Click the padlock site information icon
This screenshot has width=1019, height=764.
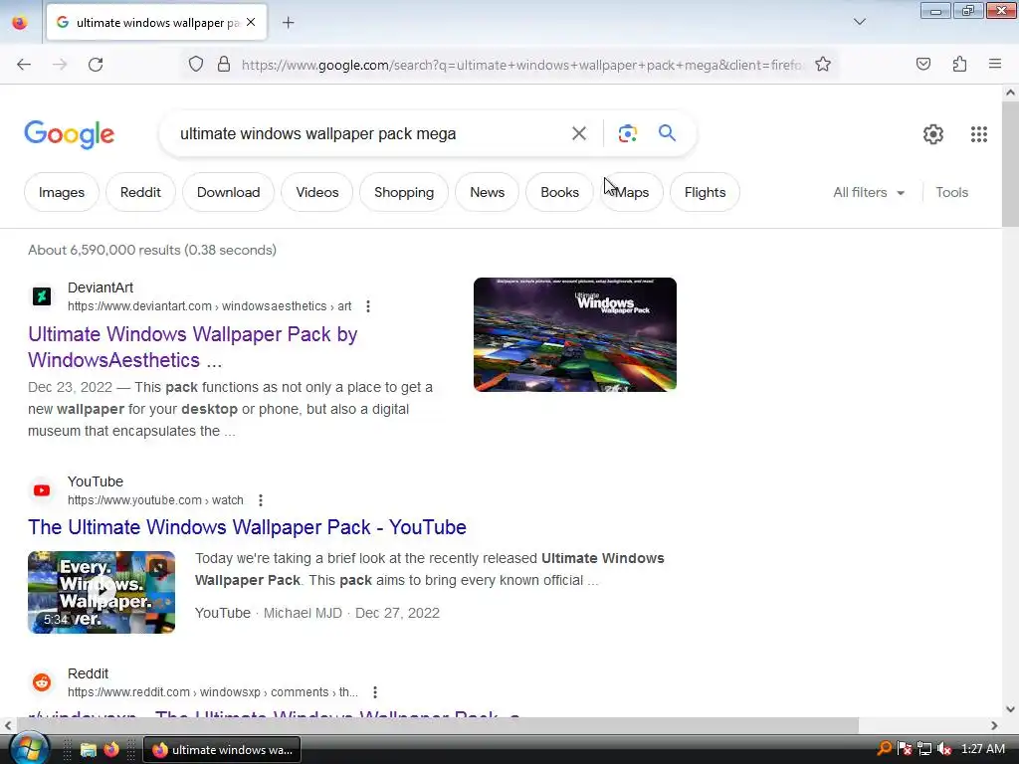[224, 65]
